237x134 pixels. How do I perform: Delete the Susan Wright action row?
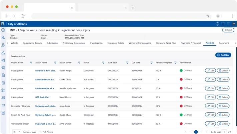223,70
